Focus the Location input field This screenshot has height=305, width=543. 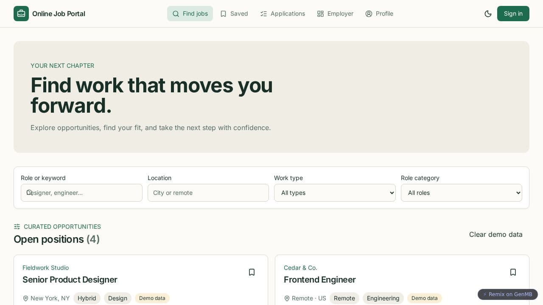(208, 193)
